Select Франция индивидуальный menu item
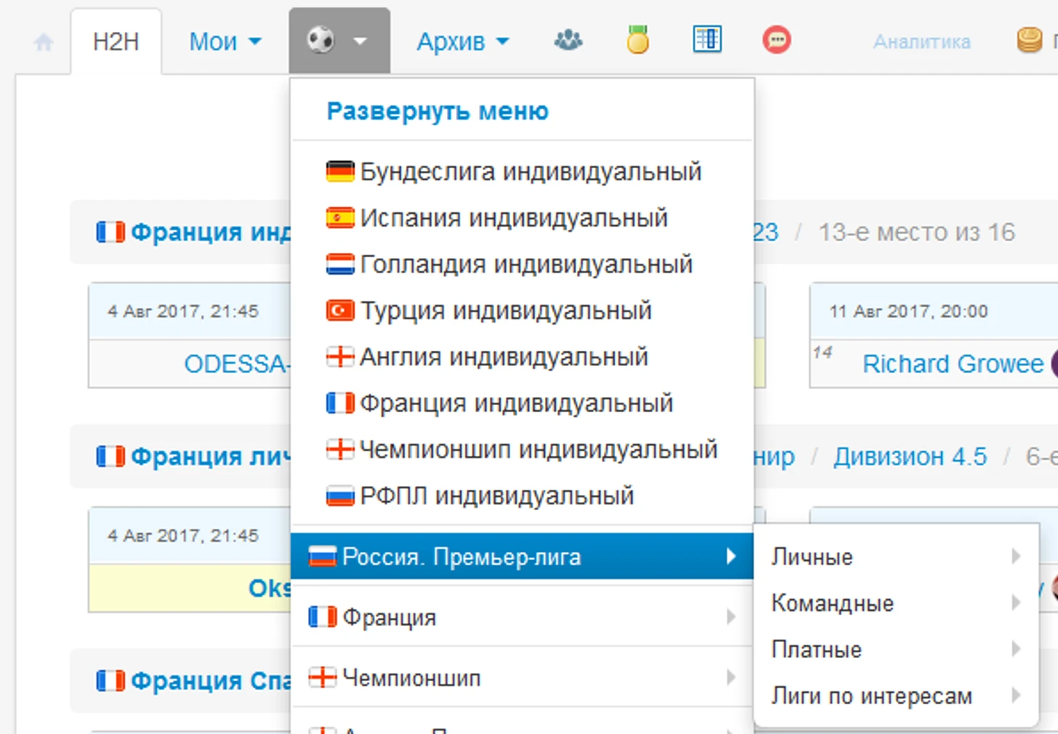Image resolution: width=1058 pixels, height=734 pixels. (x=500, y=404)
